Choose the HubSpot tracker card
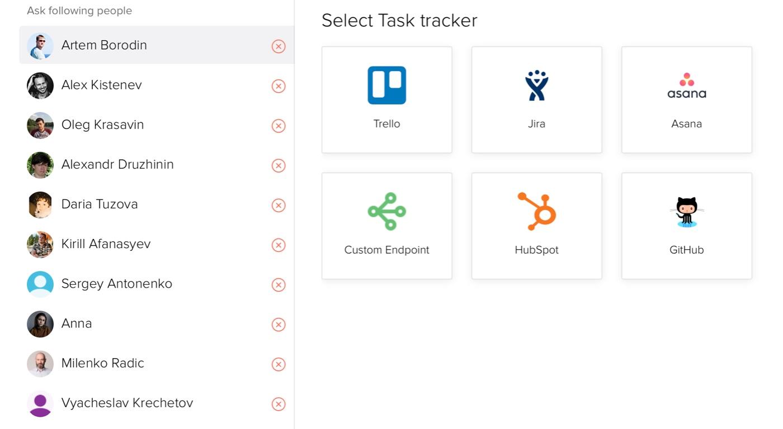The height and width of the screenshot is (429, 783). pos(536,226)
